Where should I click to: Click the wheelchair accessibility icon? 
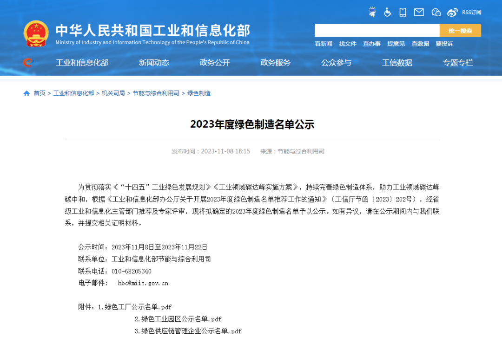(388, 12)
